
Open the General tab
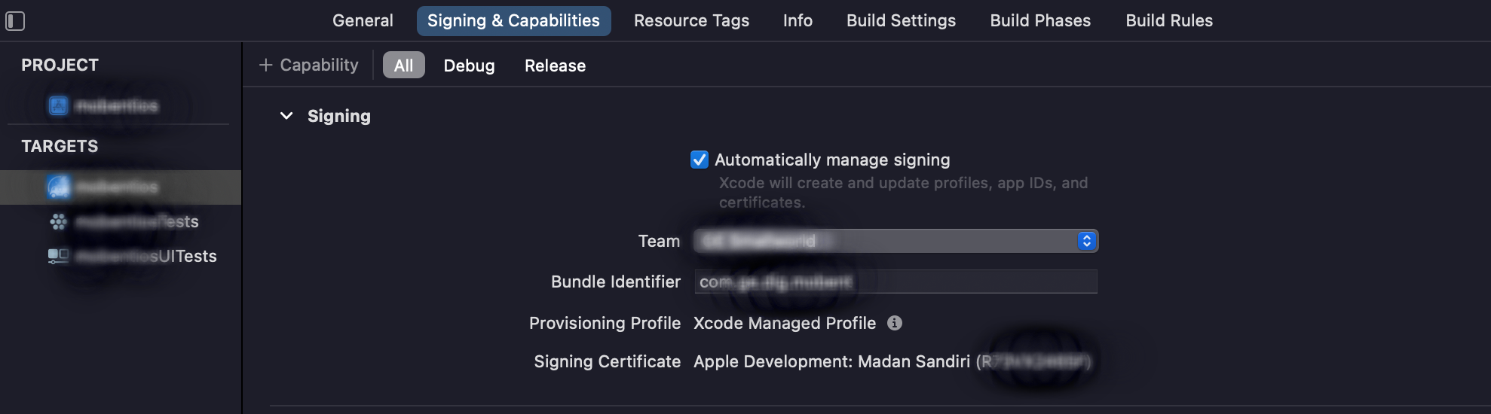363,21
